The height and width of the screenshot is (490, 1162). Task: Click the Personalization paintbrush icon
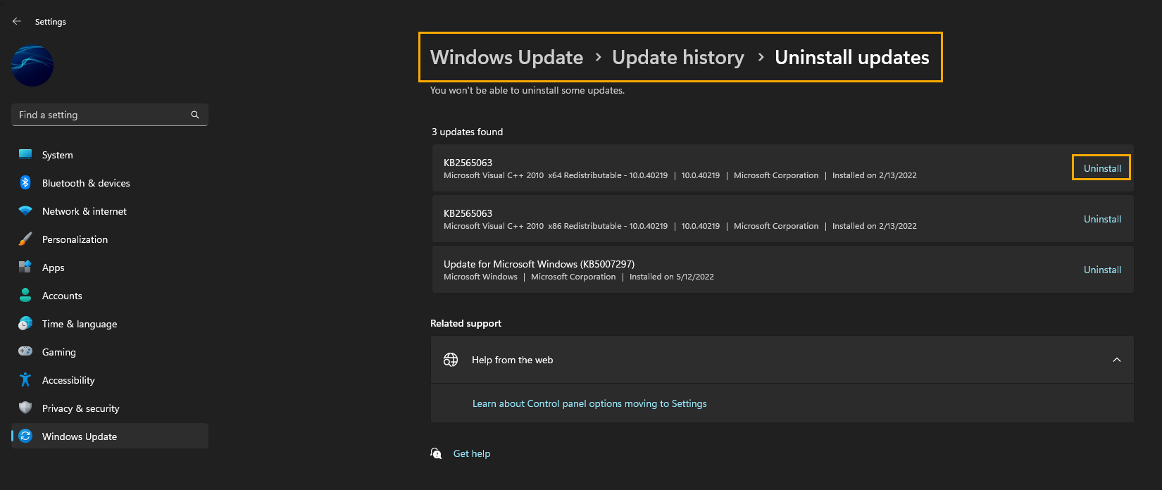tap(25, 239)
